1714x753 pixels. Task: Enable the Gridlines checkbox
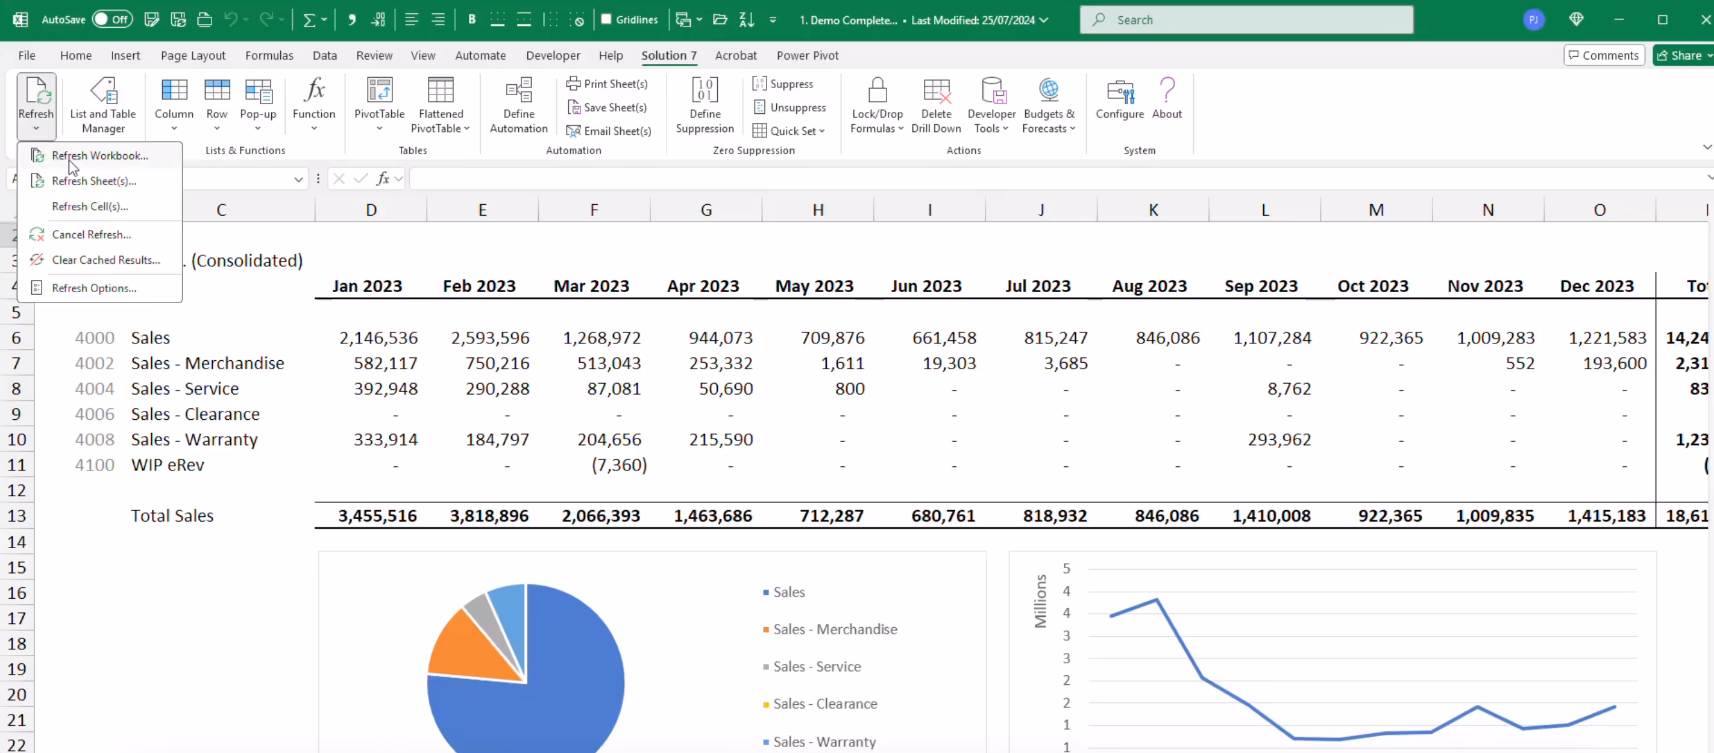click(606, 19)
